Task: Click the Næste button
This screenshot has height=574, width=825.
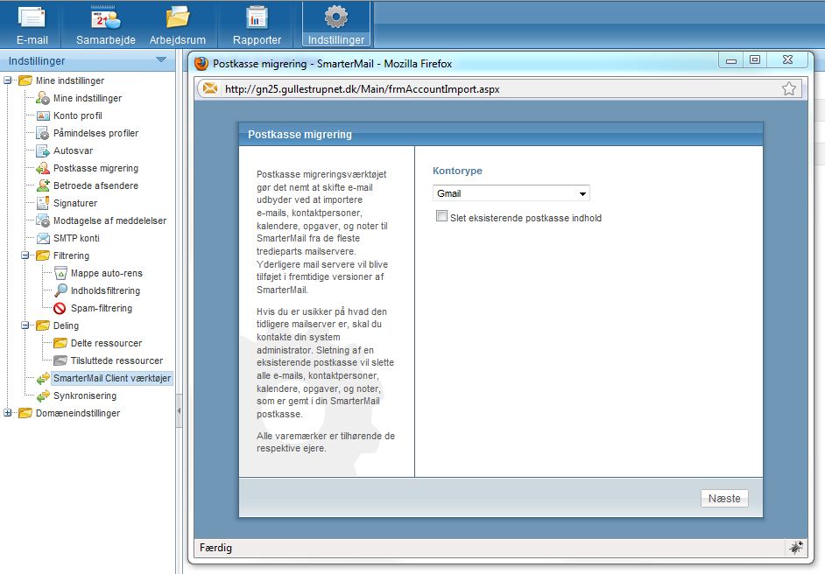Action: pos(724,498)
